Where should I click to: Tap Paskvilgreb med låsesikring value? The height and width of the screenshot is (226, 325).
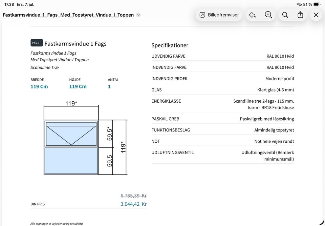coord(267,119)
